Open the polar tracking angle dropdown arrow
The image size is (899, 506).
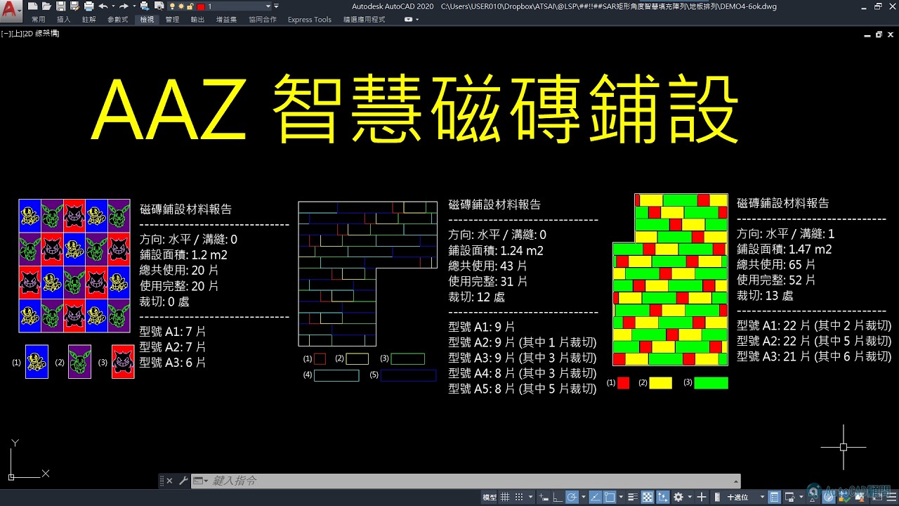[583, 497]
